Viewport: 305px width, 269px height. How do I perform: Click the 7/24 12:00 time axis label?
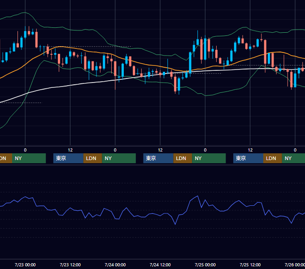160,265
